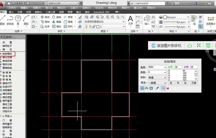This screenshot has width=216, height=138.
Task: Click the cloud icon on the floating toolbar
Action: (190, 45)
